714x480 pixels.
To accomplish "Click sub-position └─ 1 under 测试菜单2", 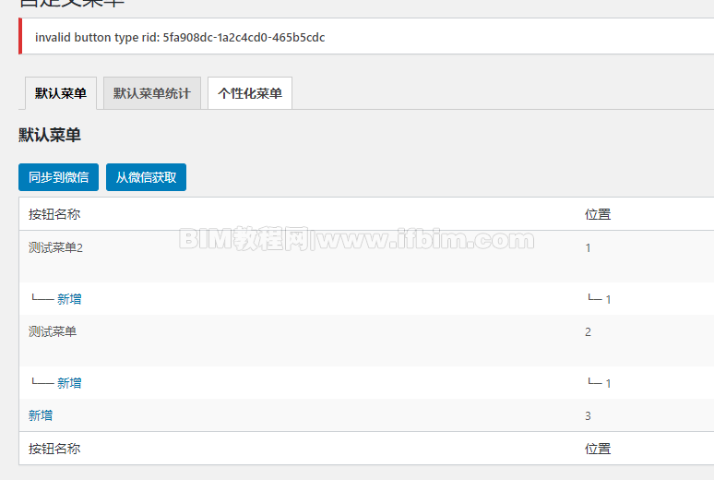I will pyautogui.click(x=600, y=299).
